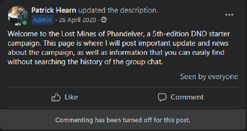Open the 26 April 2020 timestamp link
Viewport: 247px width, 131px height.
pyautogui.click(x=77, y=20)
